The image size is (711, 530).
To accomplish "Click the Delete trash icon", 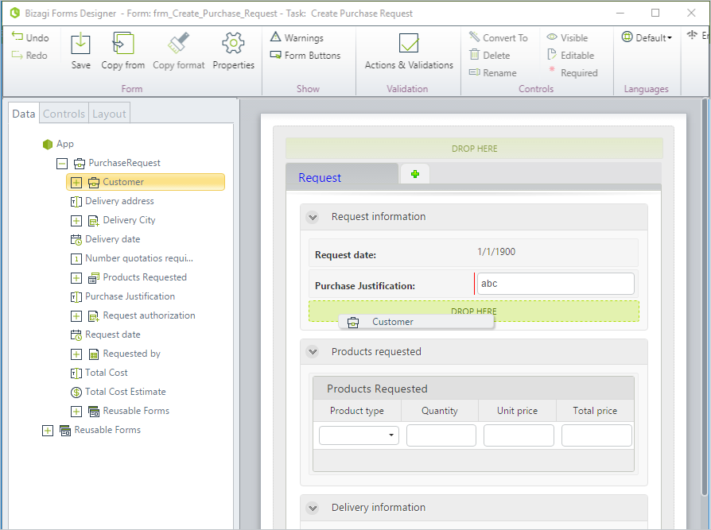I will (x=474, y=55).
